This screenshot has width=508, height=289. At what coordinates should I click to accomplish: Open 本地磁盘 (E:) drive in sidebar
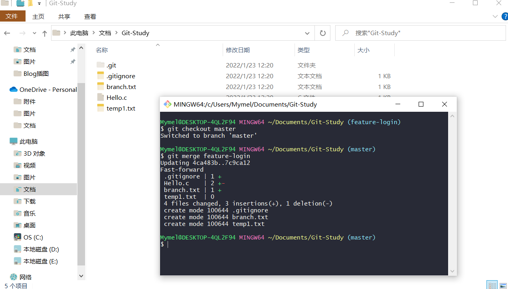(x=36, y=261)
